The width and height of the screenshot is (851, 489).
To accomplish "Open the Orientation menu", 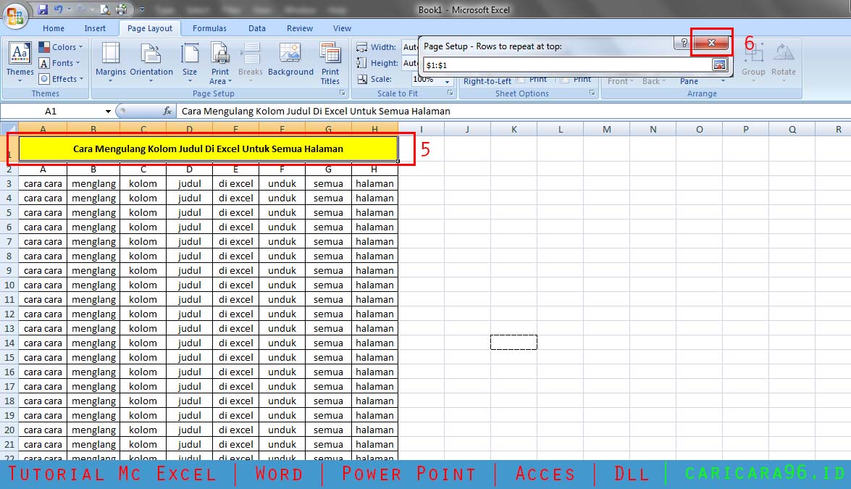I will click(151, 62).
